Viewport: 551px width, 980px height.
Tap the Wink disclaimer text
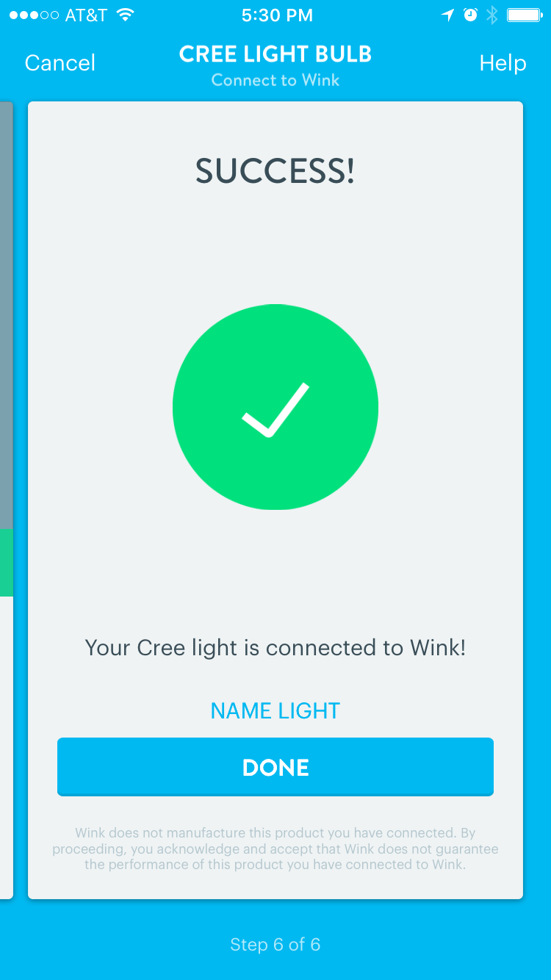[275, 849]
